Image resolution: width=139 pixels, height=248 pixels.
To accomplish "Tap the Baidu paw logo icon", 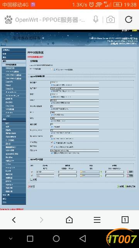I will coord(8,20).
